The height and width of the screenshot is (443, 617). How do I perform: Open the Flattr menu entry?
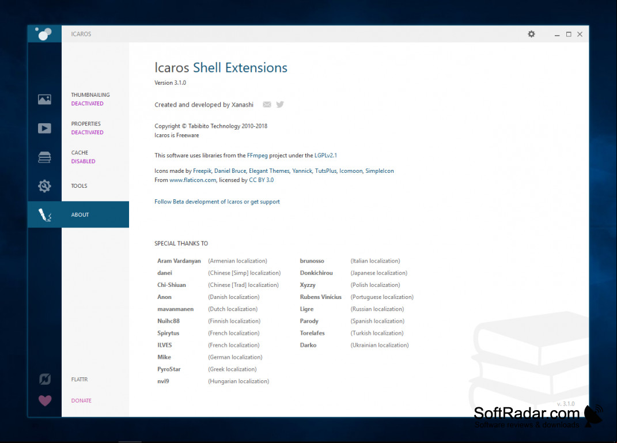(80, 379)
